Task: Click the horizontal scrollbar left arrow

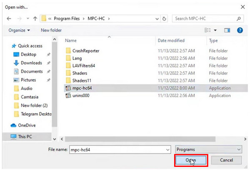Action: pos(62,139)
